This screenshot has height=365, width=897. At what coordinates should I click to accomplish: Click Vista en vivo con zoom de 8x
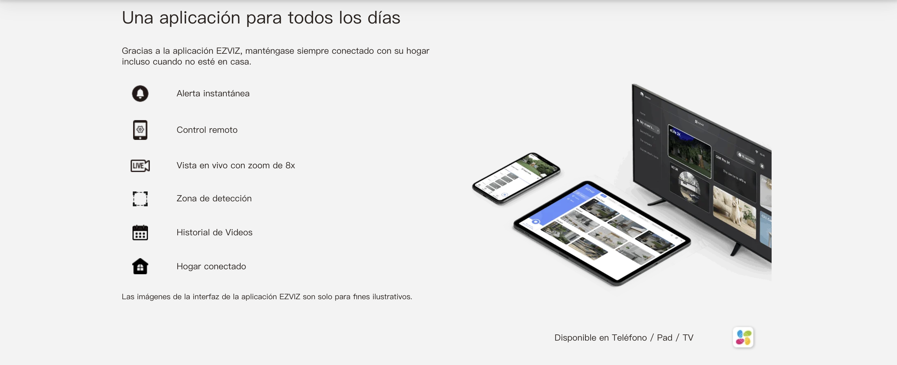click(x=235, y=166)
